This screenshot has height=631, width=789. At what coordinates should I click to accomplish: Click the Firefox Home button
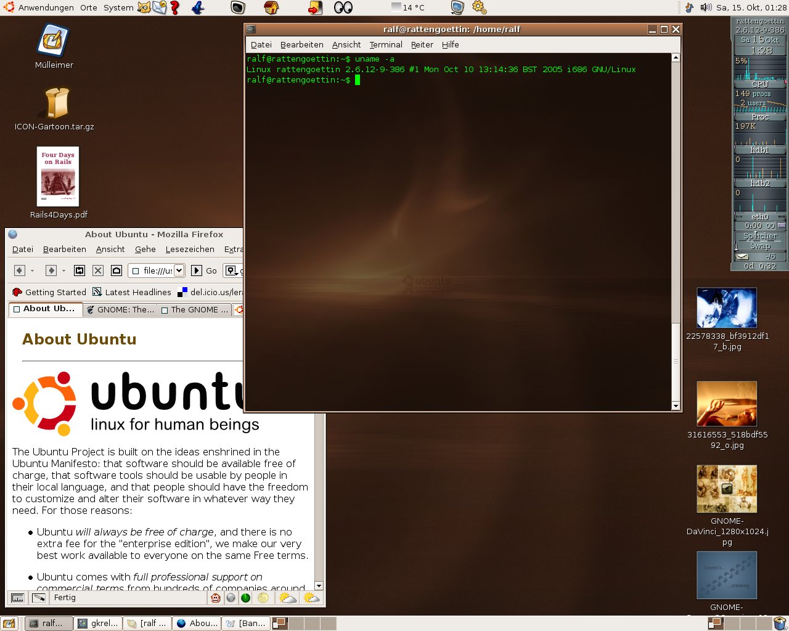coord(117,271)
